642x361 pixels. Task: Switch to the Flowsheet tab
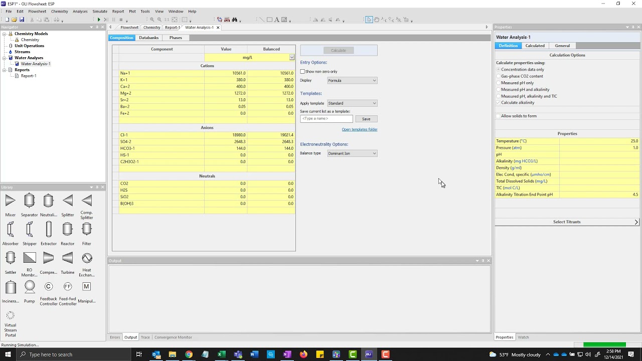tap(129, 28)
